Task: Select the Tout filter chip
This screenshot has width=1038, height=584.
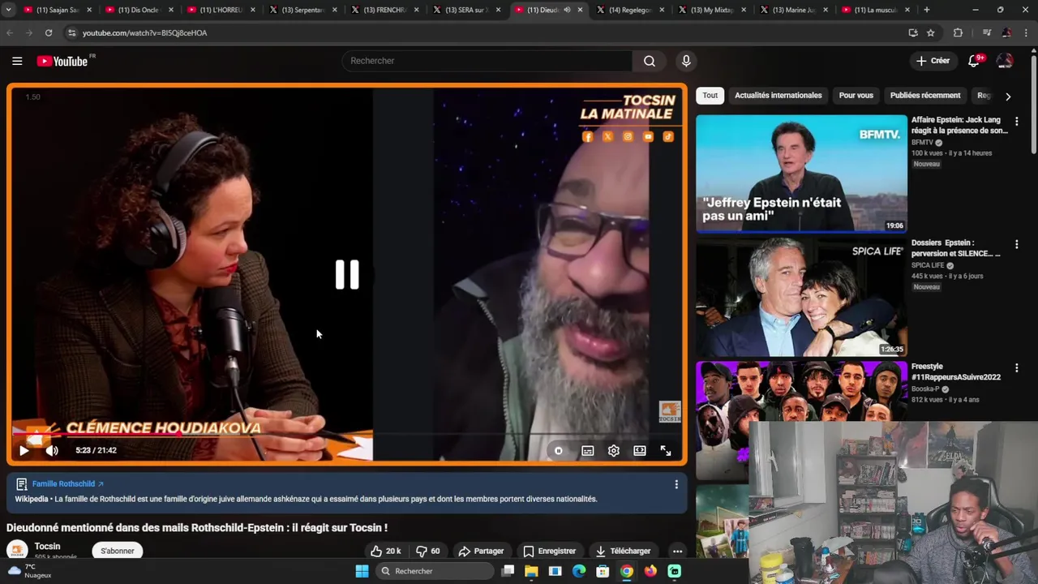Action: click(x=710, y=96)
